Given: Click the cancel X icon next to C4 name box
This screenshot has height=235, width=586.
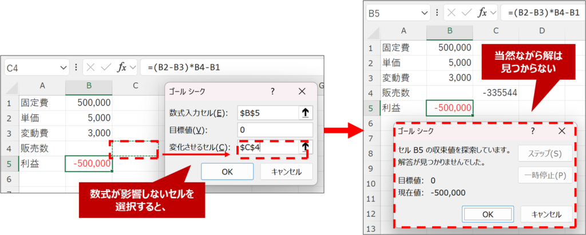Looking at the screenshot, I should point(90,67).
